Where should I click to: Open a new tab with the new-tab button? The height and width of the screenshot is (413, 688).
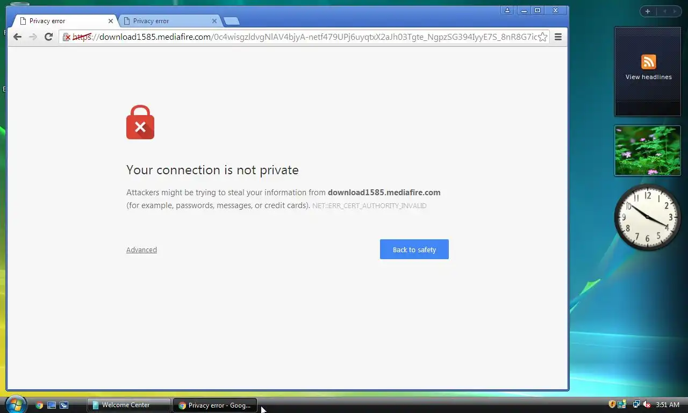click(231, 21)
